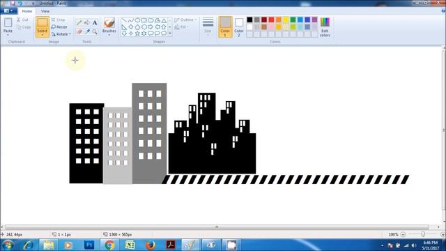Viewport: 446px width, 251px height.
Task: Pick the Down arrow shape
Action: point(124,33)
